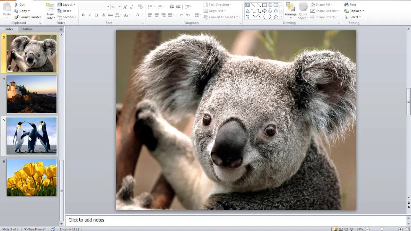Pick the five-point star shape
This screenshot has width=411, height=231.
[x=276, y=16]
